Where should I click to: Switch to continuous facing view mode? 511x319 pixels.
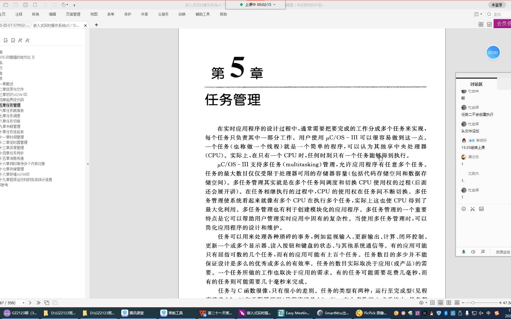pos(457,303)
